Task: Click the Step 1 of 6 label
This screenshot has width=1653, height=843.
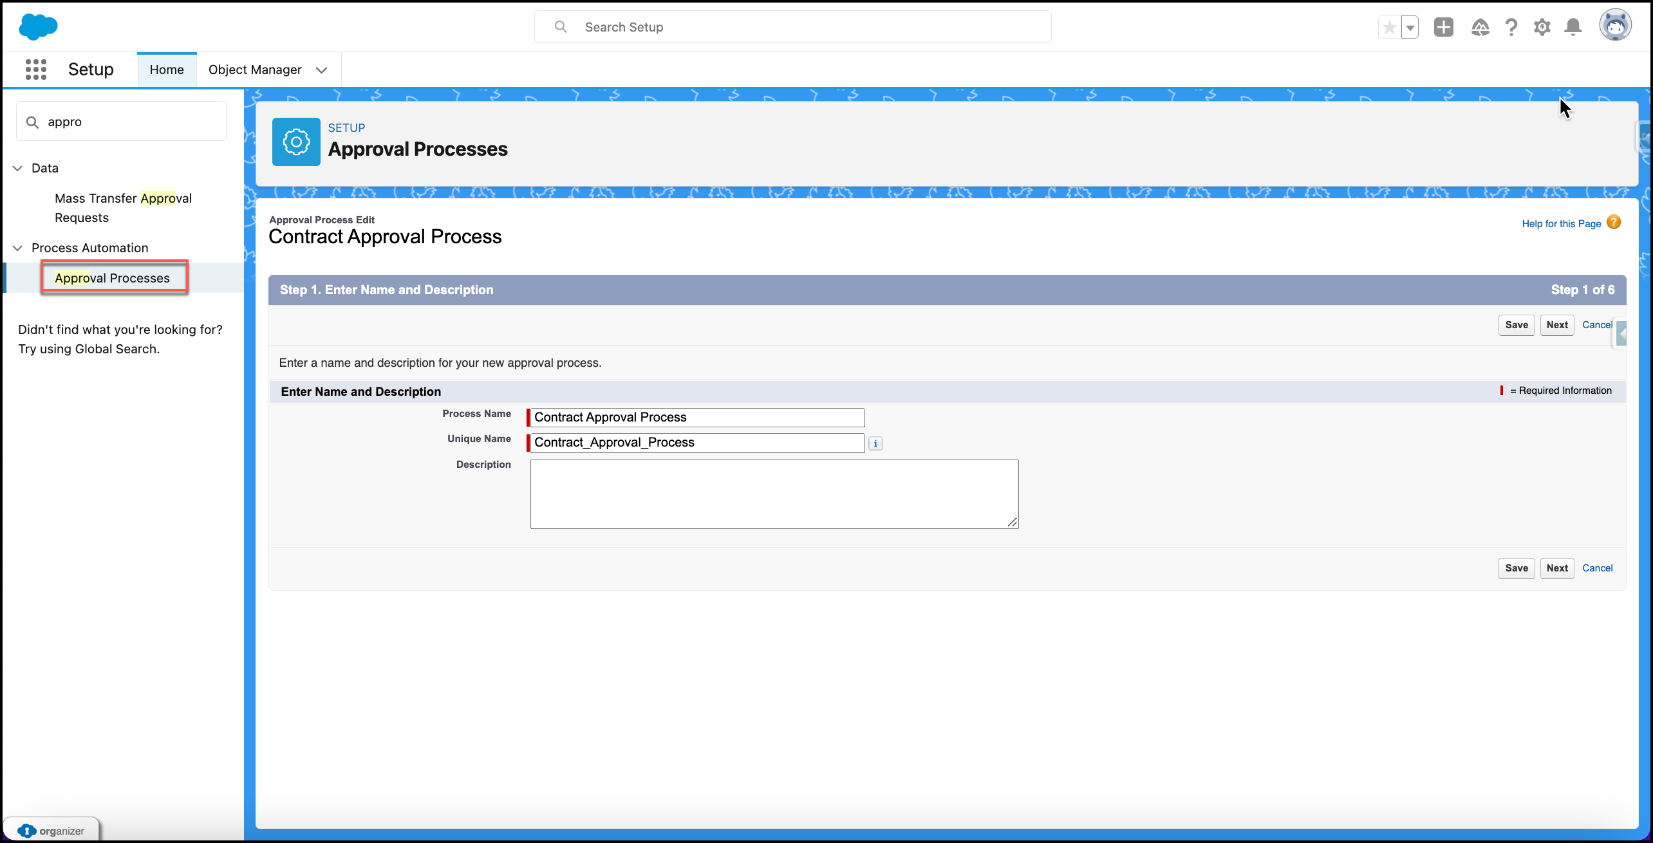Action: coord(1582,290)
